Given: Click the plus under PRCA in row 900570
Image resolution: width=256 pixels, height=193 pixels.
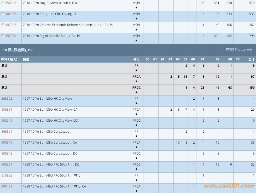Looking at the screenshot, I should pyautogui.click(x=136, y=147).
